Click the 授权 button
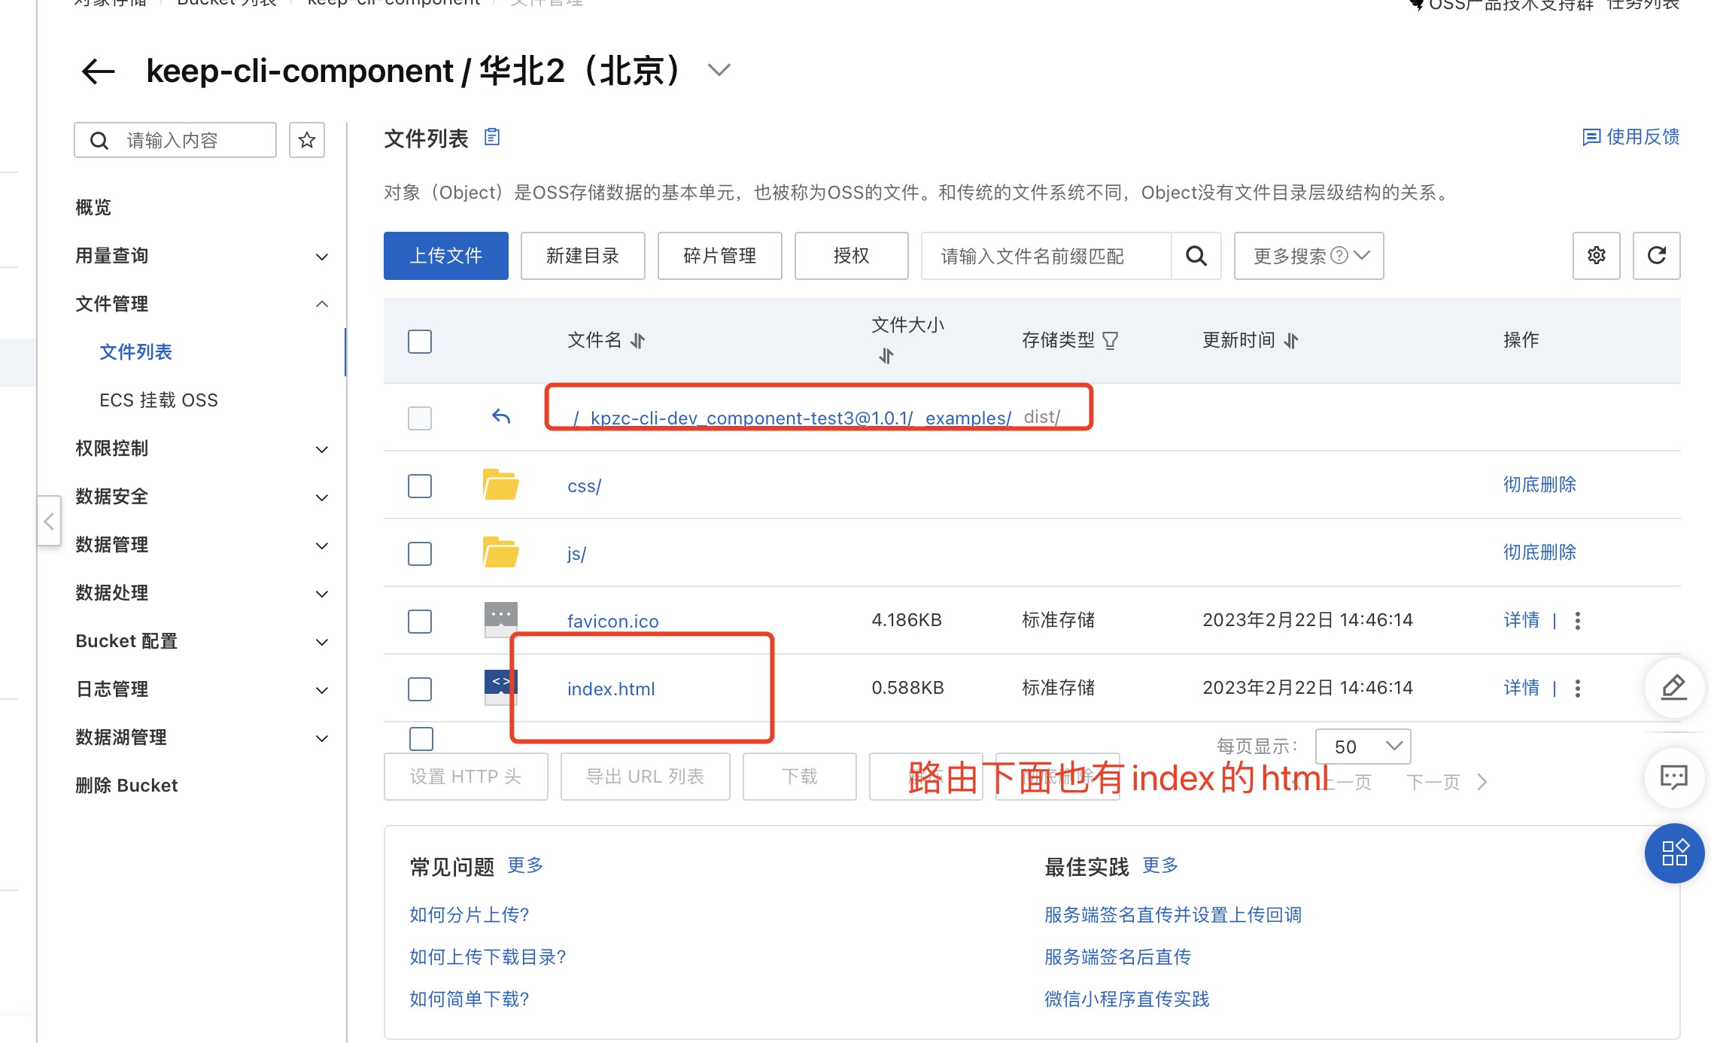Image resolution: width=1711 pixels, height=1043 pixels. (x=851, y=256)
